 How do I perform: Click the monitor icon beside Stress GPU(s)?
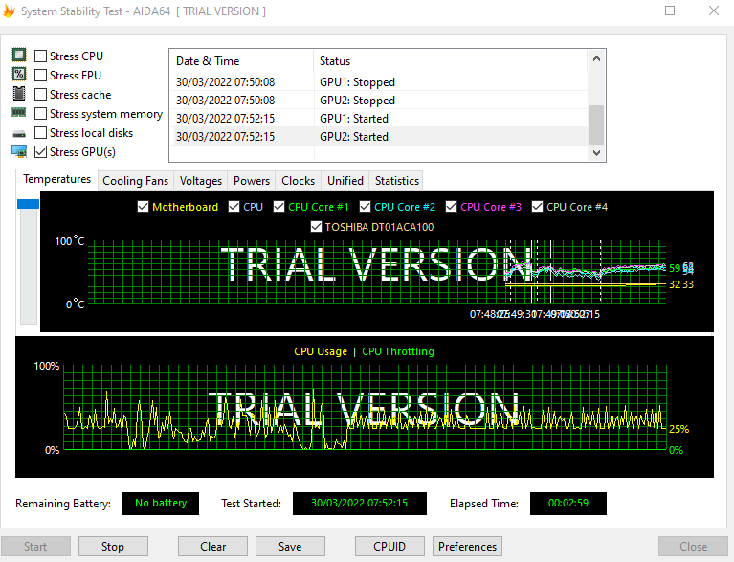pos(19,151)
